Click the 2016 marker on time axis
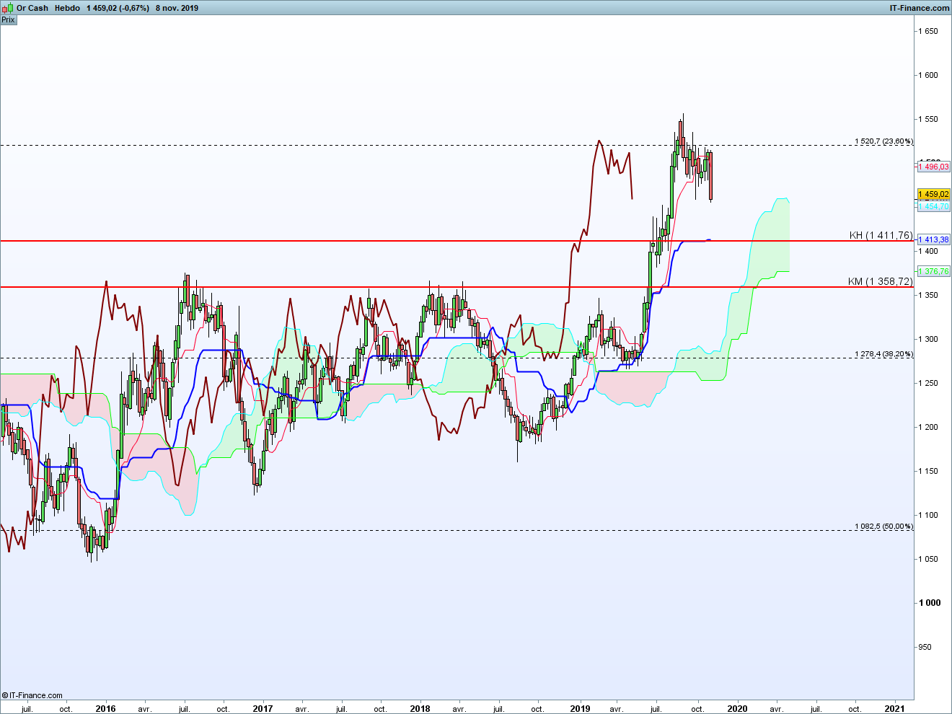Viewport: 952px width, 714px height. click(105, 708)
